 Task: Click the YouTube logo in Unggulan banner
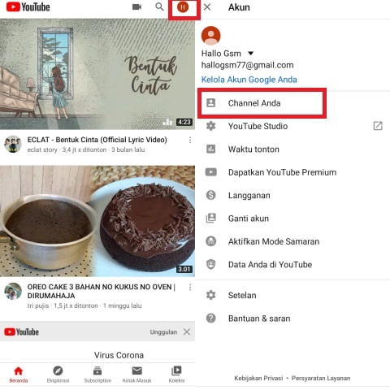(21, 331)
